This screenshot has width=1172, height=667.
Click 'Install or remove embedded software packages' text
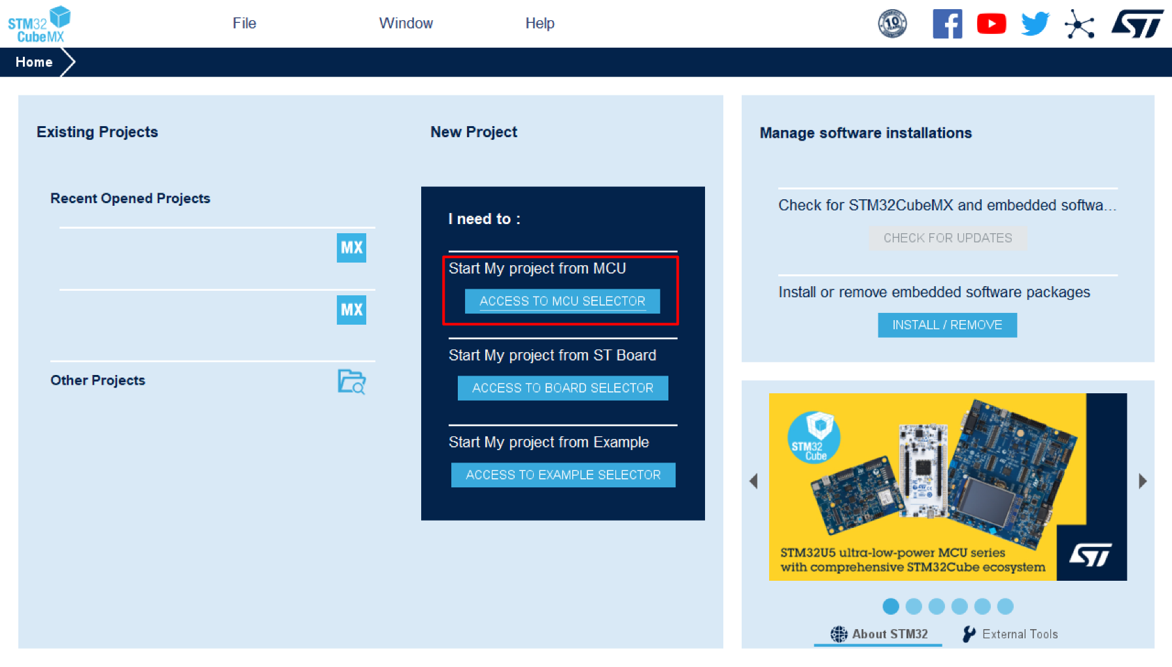(935, 292)
